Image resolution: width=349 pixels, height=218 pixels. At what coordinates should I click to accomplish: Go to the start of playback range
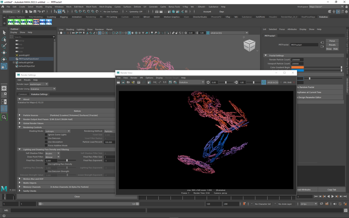click(316, 196)
